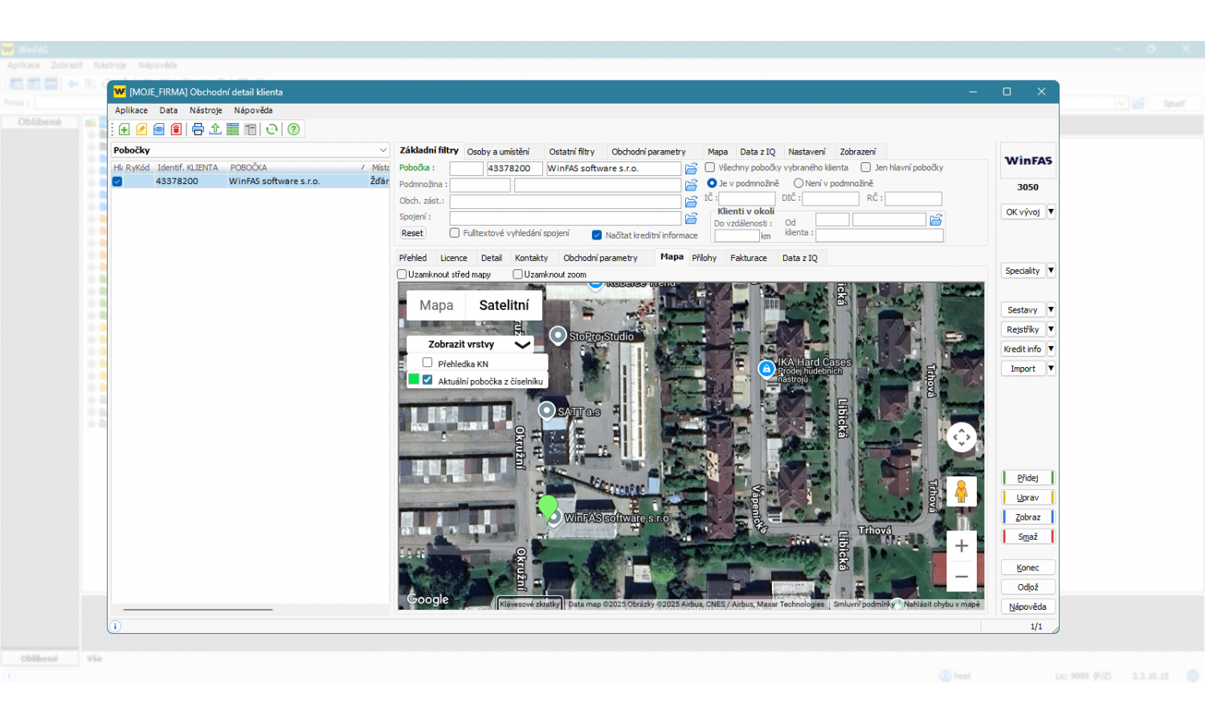This screenshot has height=723, width=1205.
Task: Click the info icon in status bar
Action: coord(116,627)
